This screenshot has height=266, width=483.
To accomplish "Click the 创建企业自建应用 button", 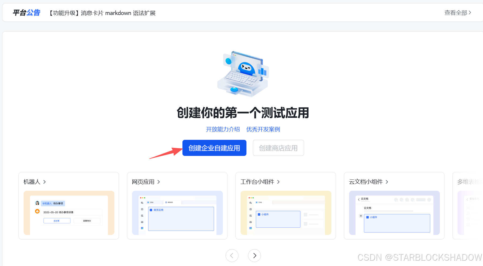I will (x=214, y=148).
